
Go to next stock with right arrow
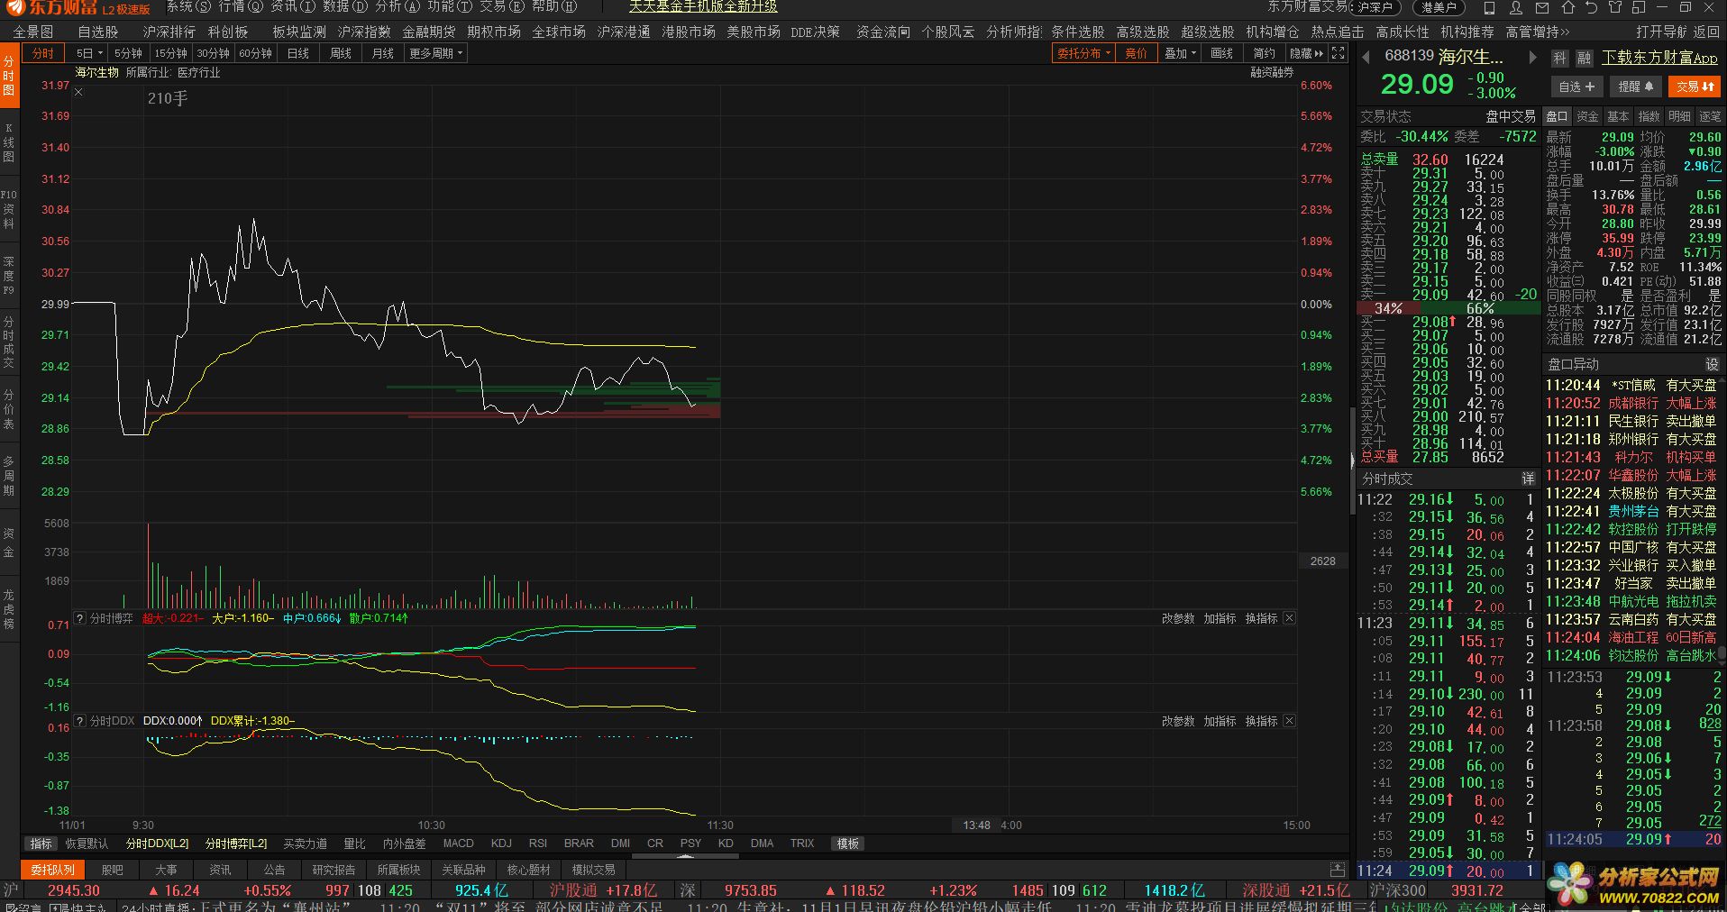(x=1532, y=57)
